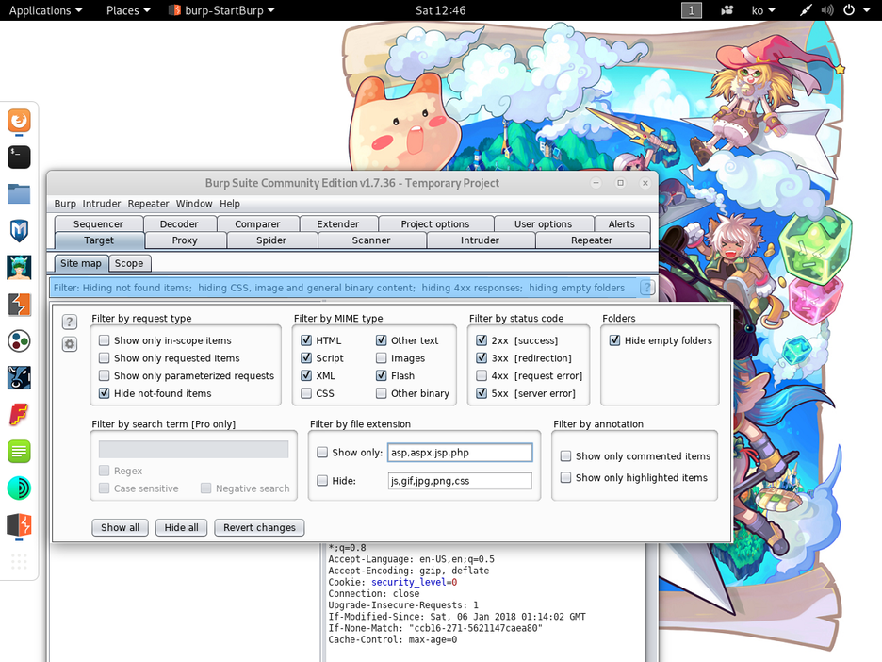Open the Burp menu
Image resolution: width=882 pixels, height=662 pixels.
tap(65, 203)
